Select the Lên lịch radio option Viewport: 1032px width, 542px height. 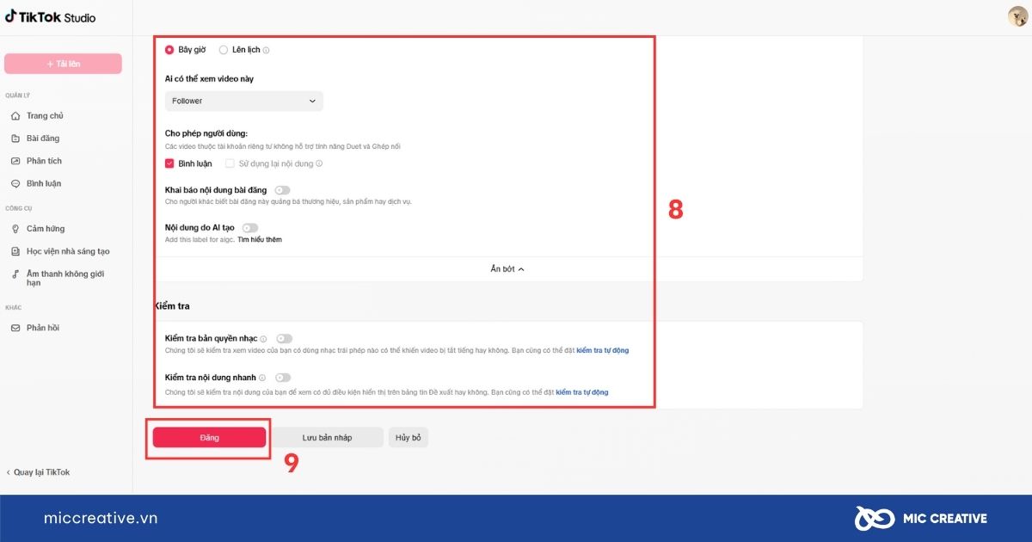point(224,50)
